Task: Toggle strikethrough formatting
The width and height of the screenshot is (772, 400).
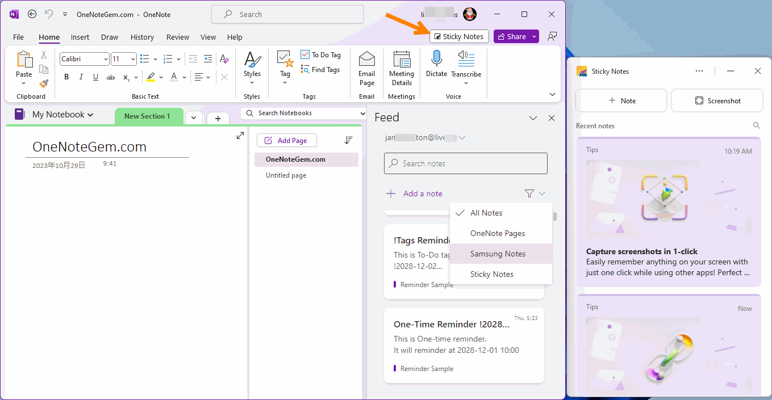Action: coord(111,77)
